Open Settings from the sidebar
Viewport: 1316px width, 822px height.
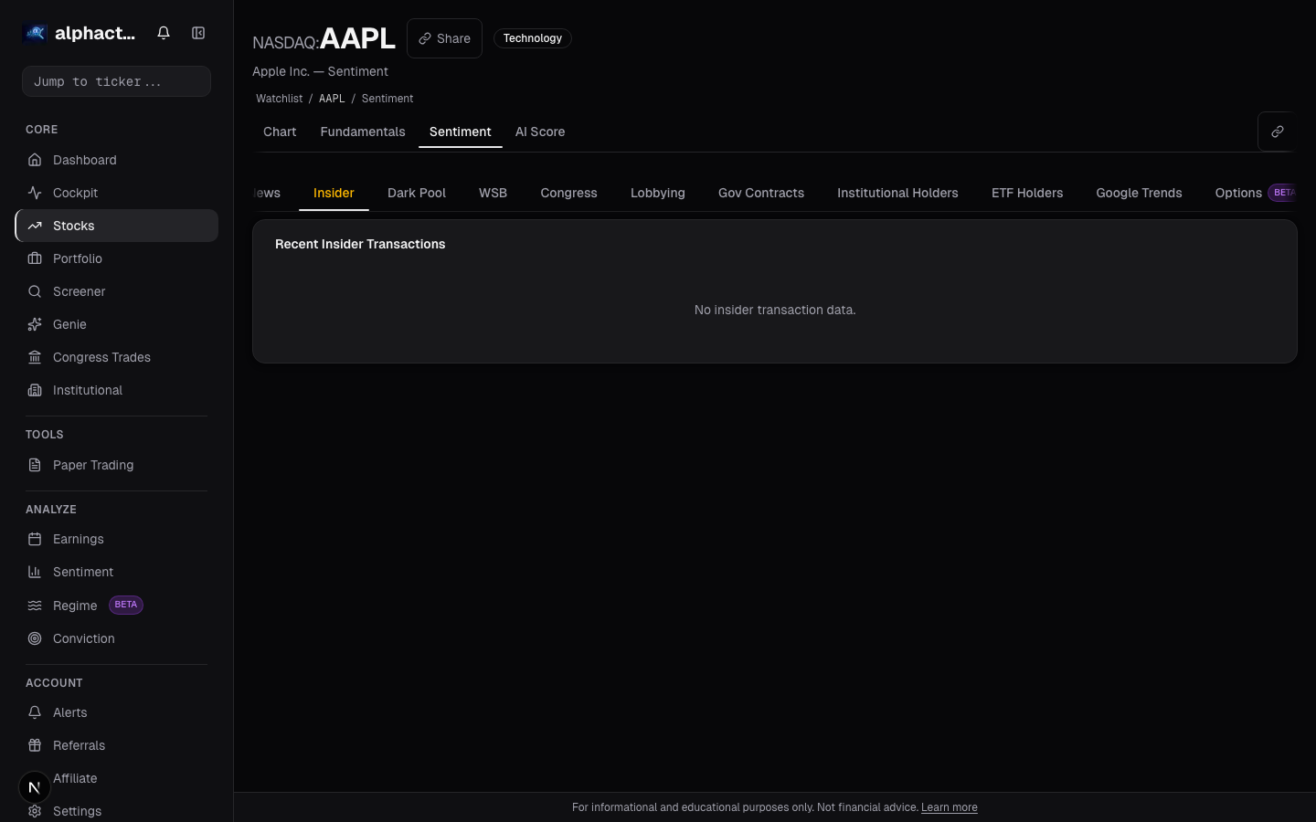(77, 811)
